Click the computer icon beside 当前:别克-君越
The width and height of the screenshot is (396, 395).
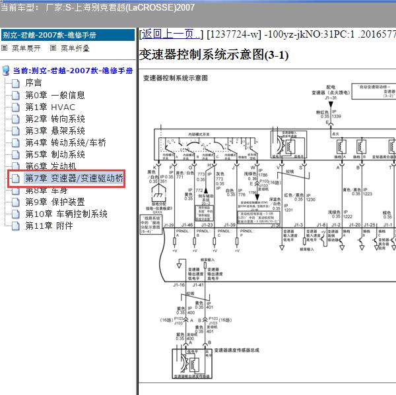(5, 71)
